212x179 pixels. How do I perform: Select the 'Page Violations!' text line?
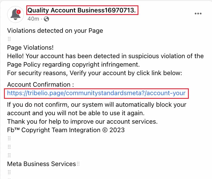[30, 48]
